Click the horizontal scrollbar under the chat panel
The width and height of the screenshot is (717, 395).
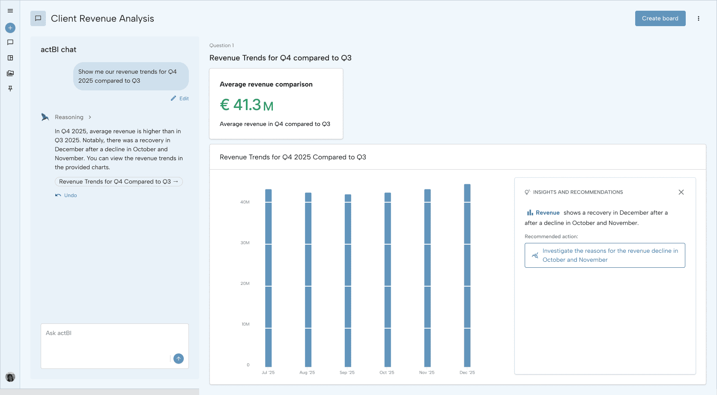tap(99, 392)
